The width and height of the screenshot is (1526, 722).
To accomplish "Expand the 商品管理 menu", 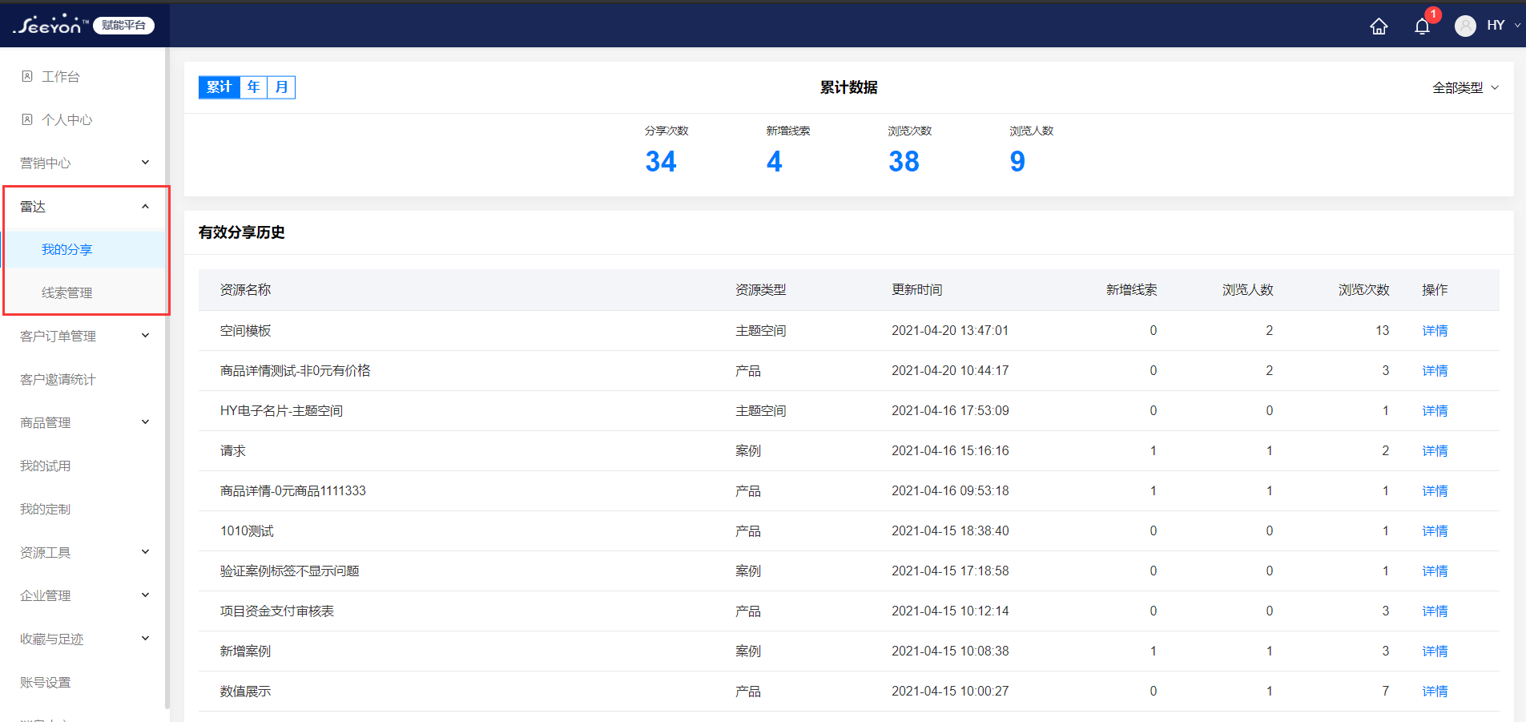I will point(145,422).
